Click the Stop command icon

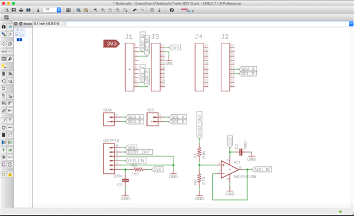152,10
